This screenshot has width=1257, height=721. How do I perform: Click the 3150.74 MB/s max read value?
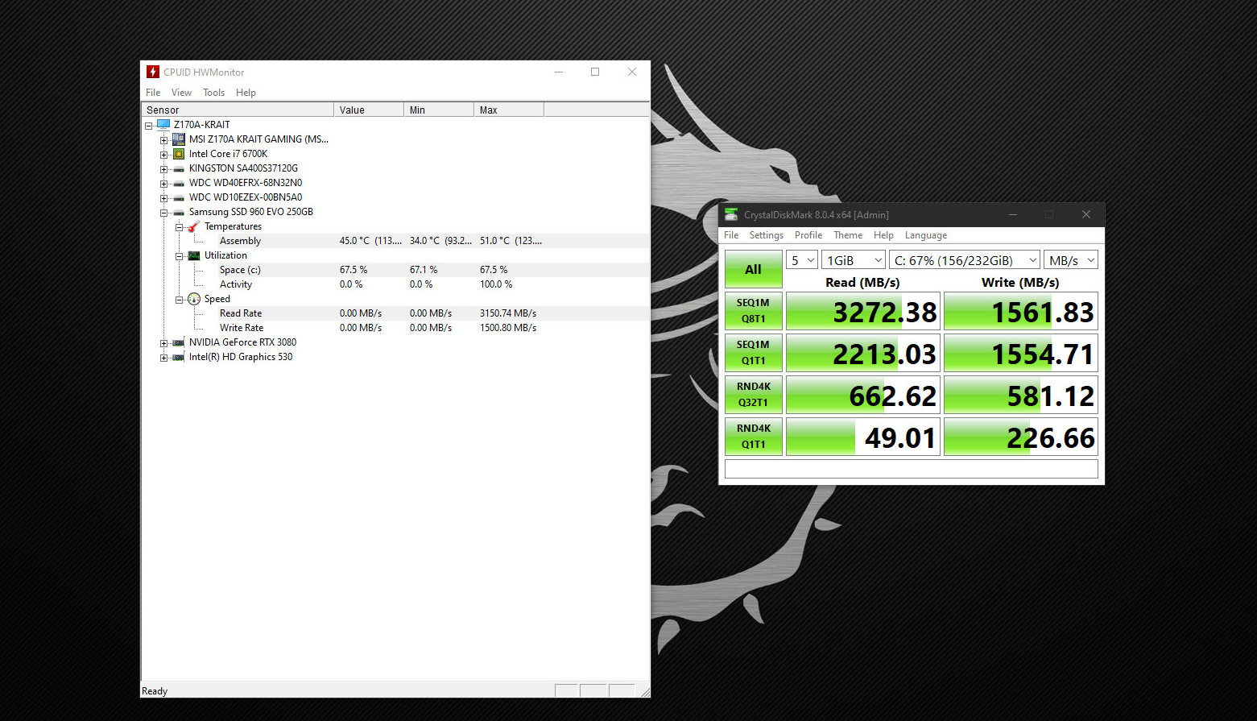coord(508,313)
